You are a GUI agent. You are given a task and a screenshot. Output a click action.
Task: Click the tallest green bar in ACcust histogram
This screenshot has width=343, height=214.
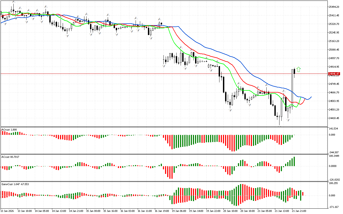click(x=294, y=161)
